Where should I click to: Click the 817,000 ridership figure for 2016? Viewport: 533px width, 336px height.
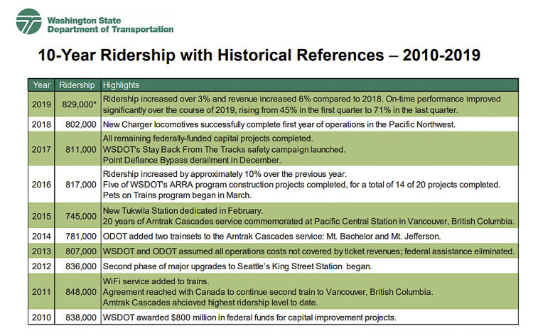coord(77,184)
